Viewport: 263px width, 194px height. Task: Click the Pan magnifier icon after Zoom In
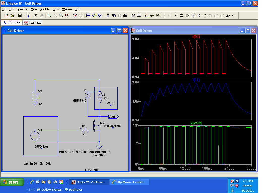(55, 16)
